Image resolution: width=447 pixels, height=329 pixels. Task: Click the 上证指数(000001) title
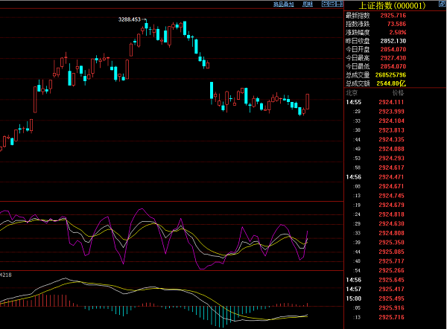[392, 5]
